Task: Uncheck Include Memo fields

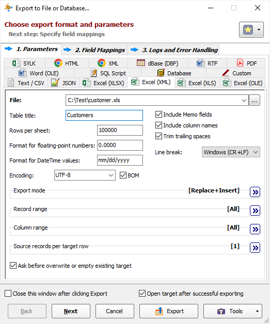Action: click(158, 114)
